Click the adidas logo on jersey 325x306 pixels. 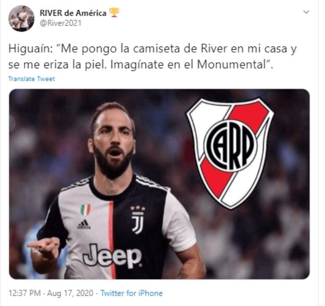coord(84,224)
